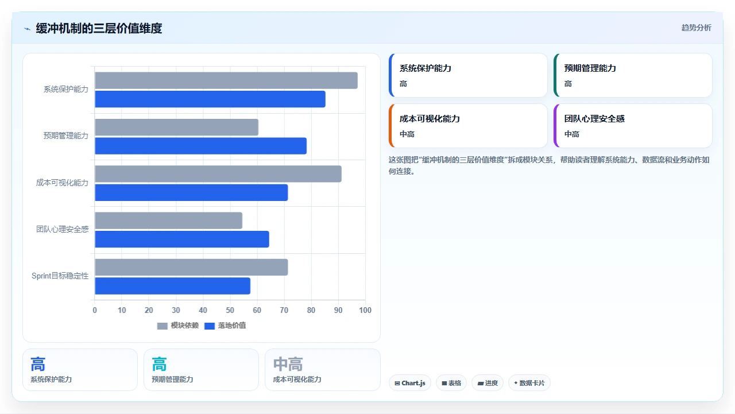The height and width of the screenshot is (414, 735).
Task: Click the 系统保护能力 axis label in chart
Action: click(66, 90)
